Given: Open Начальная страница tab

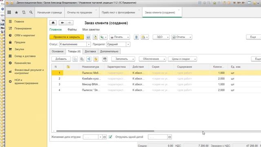Looking at the screenshot, I should click(x=49, y=13).
